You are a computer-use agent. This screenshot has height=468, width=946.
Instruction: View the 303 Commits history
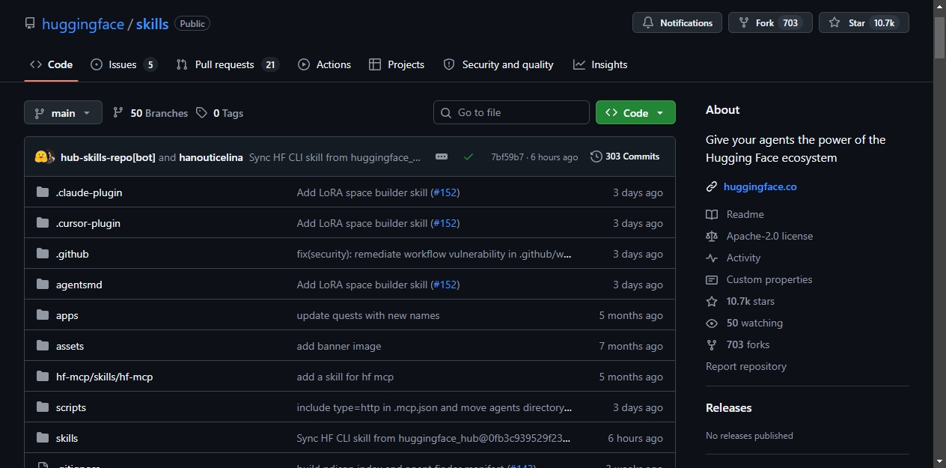[625, 156]
